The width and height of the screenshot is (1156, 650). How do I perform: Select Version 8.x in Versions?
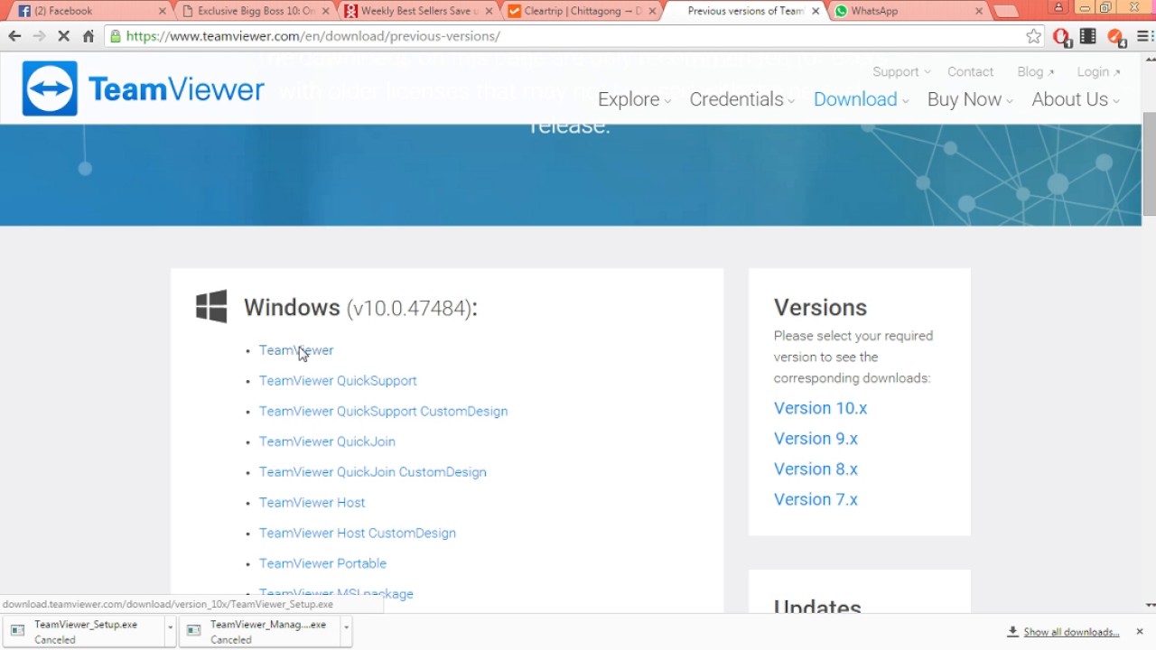[816, 469]
